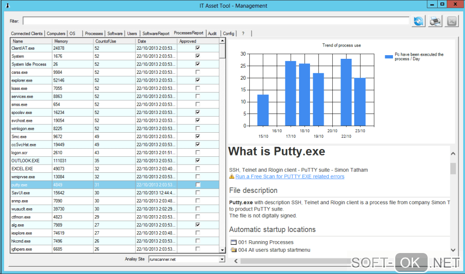Open the SoftwareReport tab
Image resolution: width=465 pixels, height=274 pixels.
(x=155, y=33)
